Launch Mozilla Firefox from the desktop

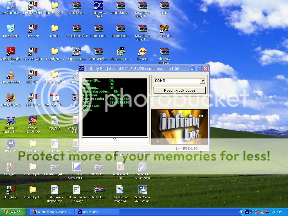pyautogui.click(x=11, y=97)
